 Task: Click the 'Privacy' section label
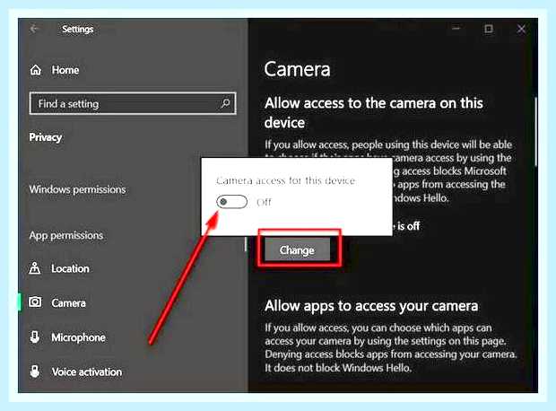tap(46, 137)
